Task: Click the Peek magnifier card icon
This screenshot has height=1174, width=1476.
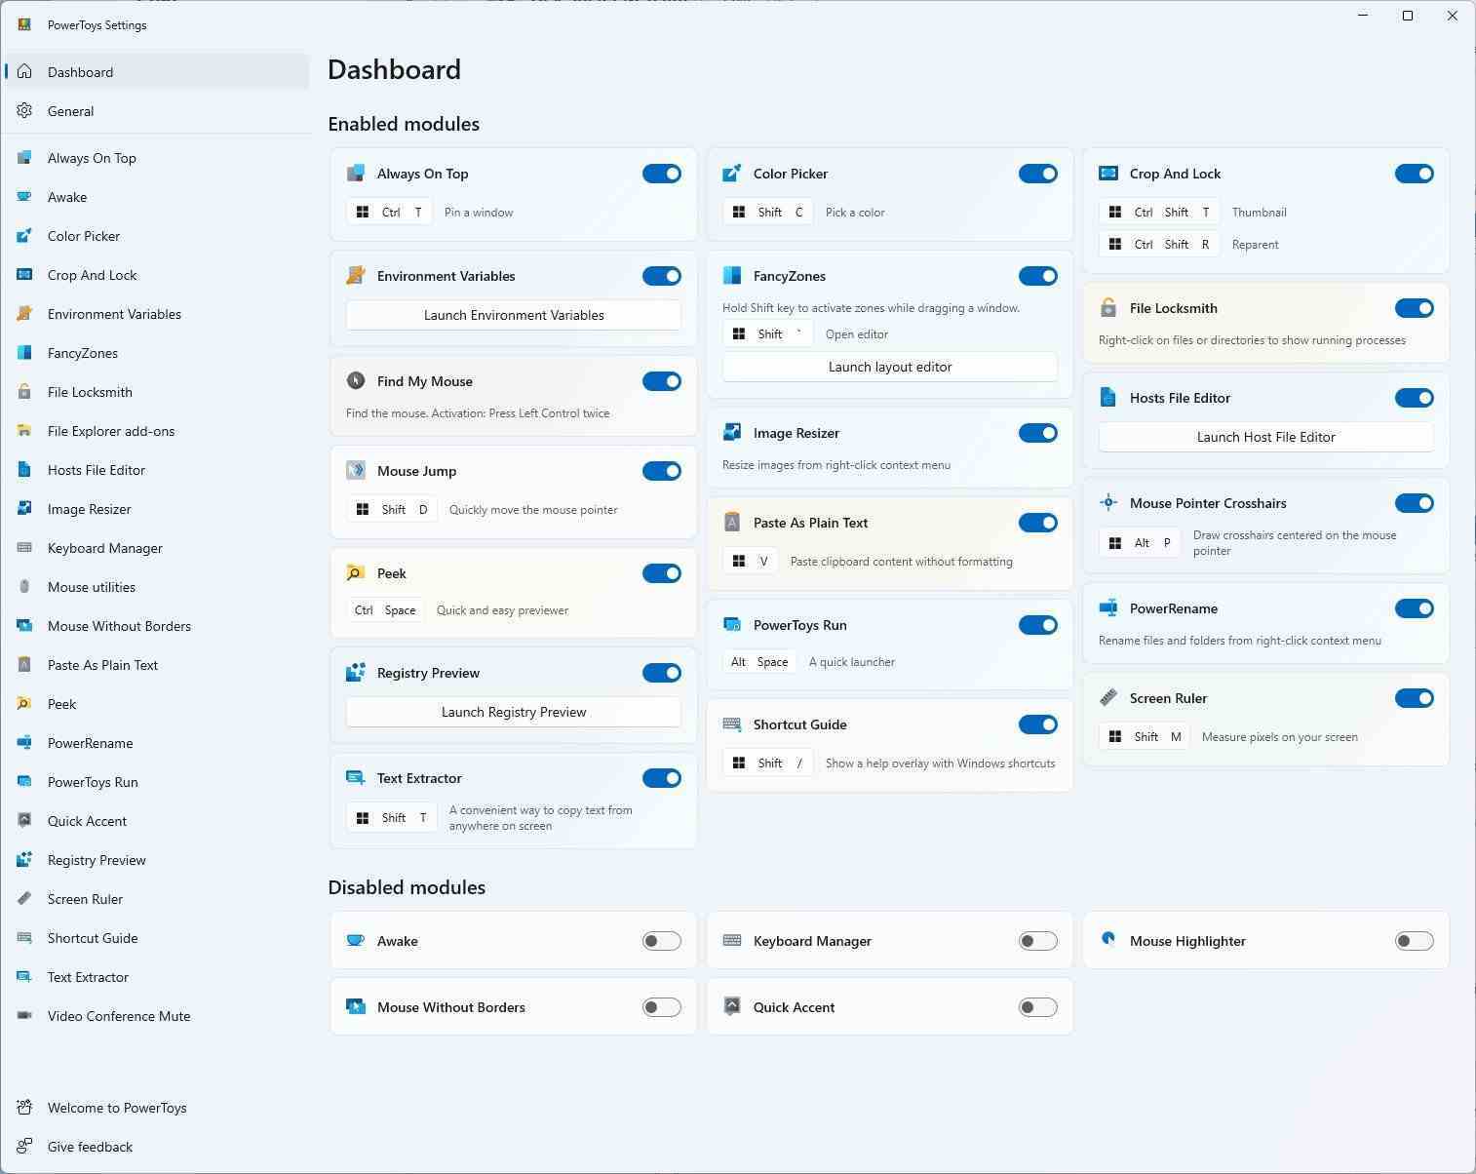Action: coord(356,573)
